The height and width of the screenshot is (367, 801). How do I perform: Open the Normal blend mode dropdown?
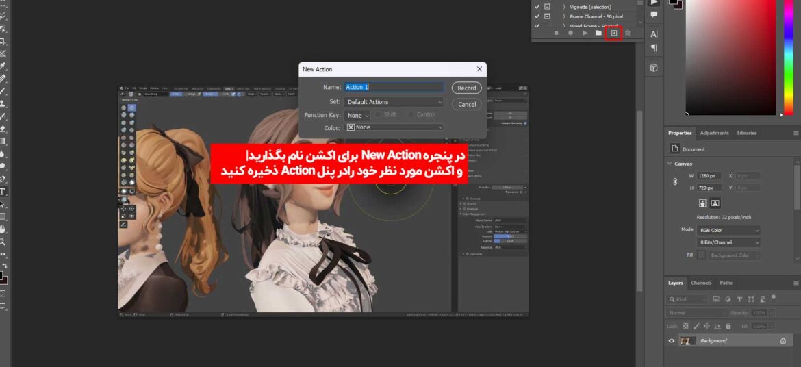click(x=696, y=312)
